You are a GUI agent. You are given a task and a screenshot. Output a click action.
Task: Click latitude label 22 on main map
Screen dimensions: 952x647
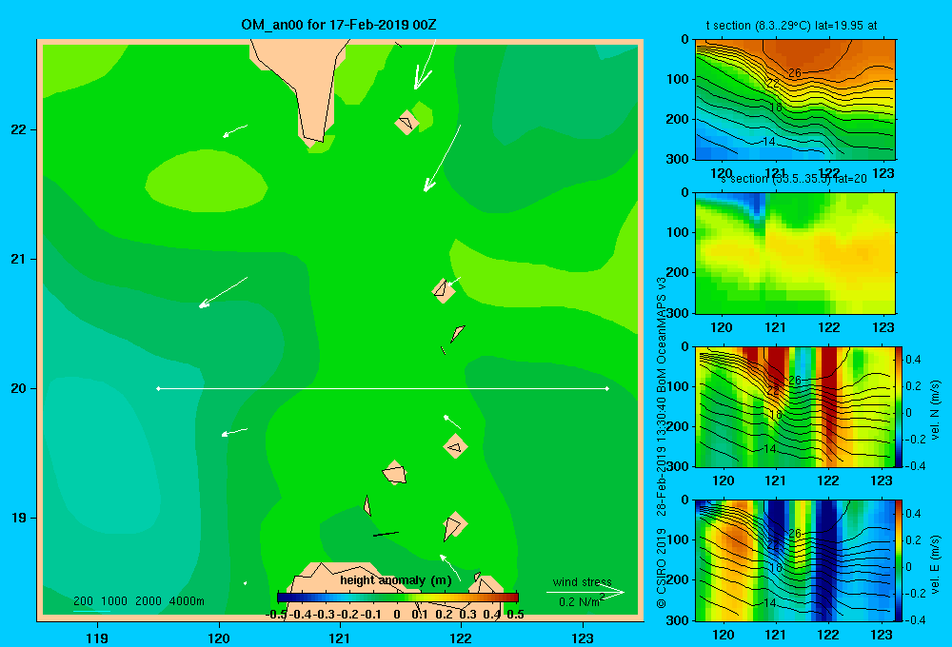18,129
